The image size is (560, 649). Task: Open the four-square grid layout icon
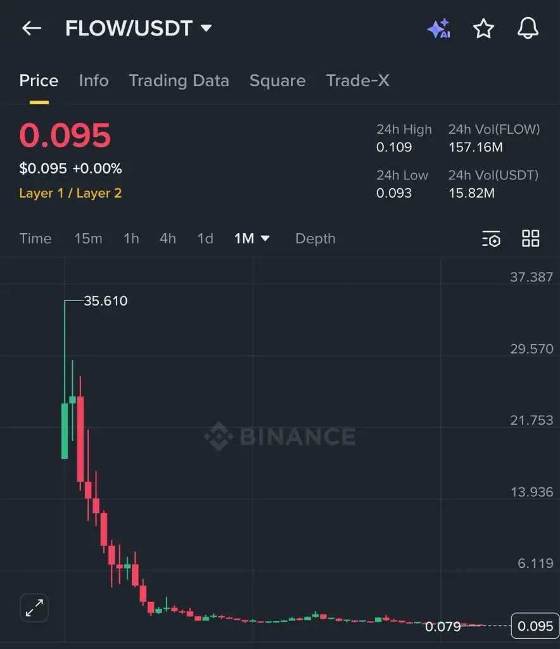[x=530, y=239]
